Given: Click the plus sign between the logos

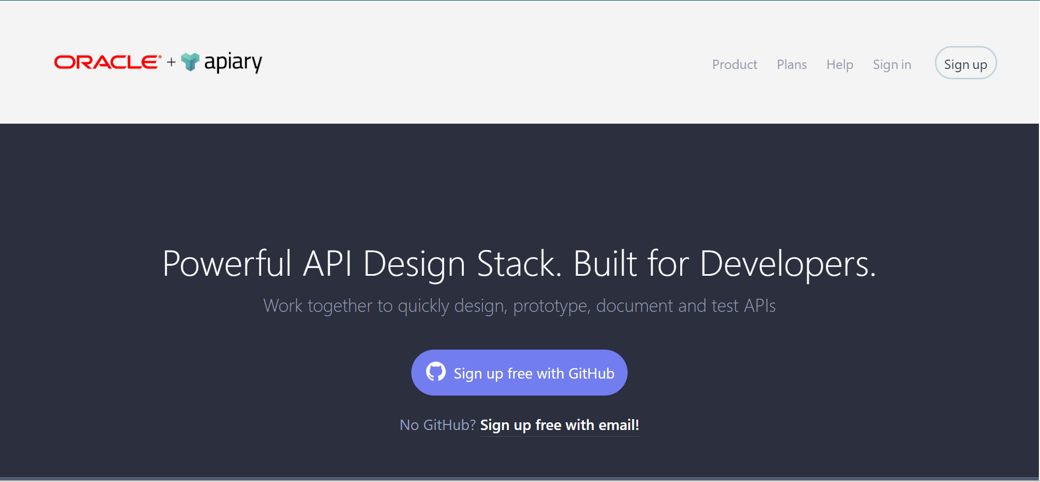Looking at the screenshot, I should pyautogui.click(x=171, y=62).
